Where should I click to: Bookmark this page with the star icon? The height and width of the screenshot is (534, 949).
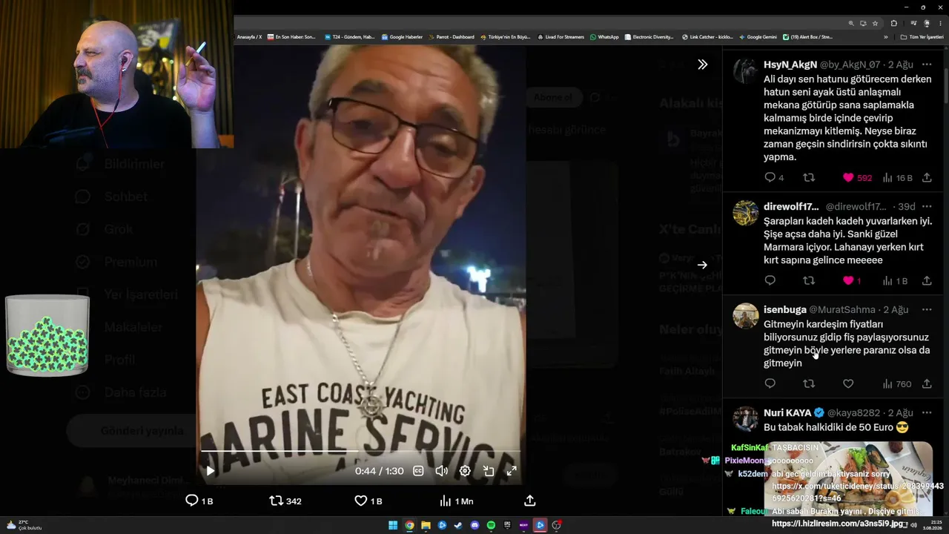click(x=875, y=23)
